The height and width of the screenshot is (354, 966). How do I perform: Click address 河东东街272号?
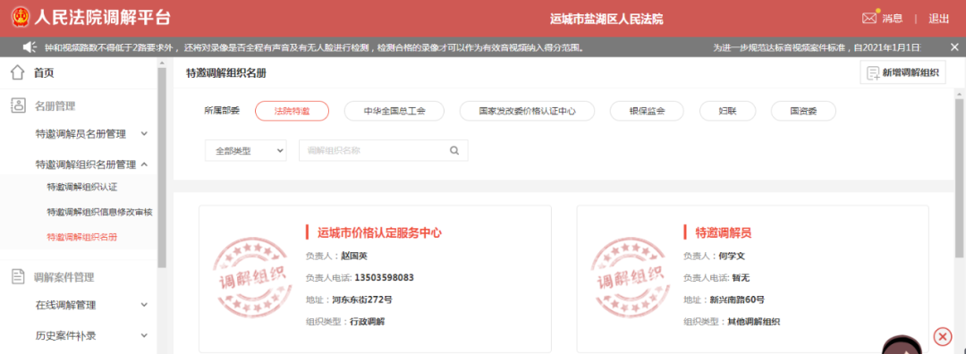(362, 299)
